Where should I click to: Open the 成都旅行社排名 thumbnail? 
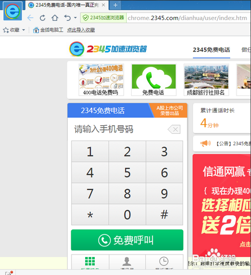point(206,80)
